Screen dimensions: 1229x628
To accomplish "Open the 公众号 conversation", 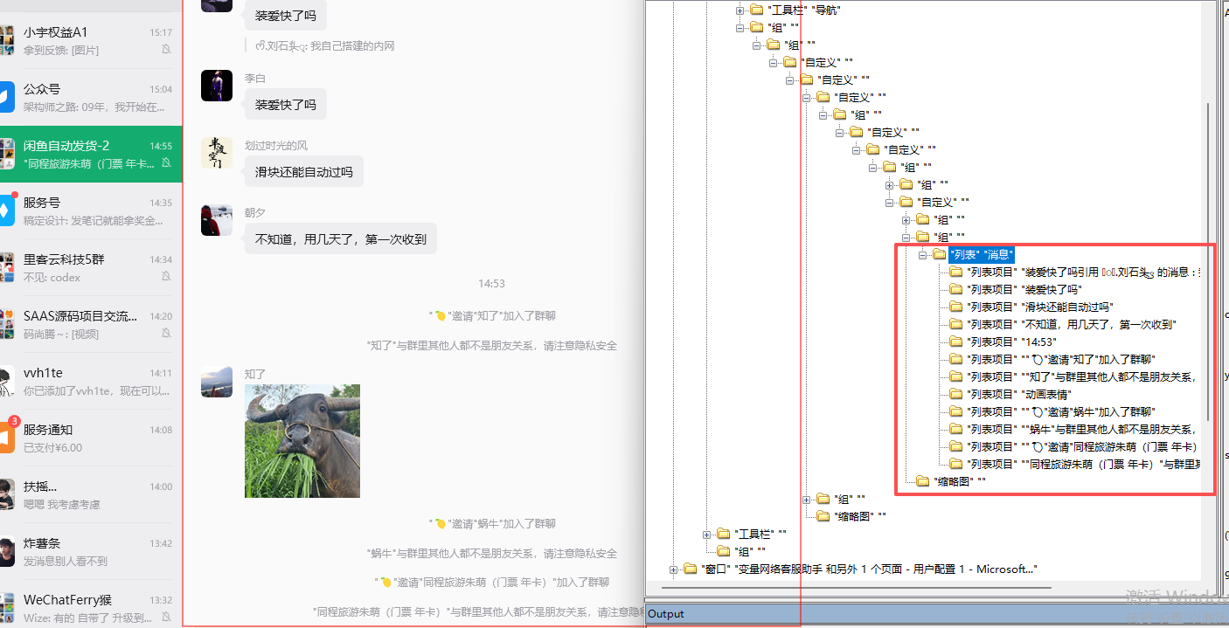I will point(91,97).
